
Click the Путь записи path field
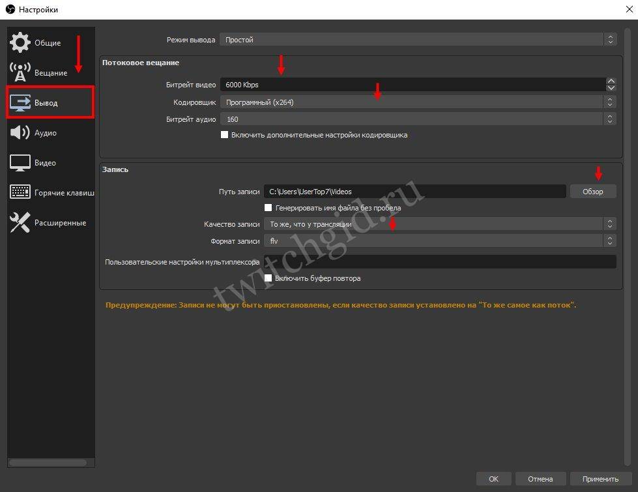click(414, 192)
